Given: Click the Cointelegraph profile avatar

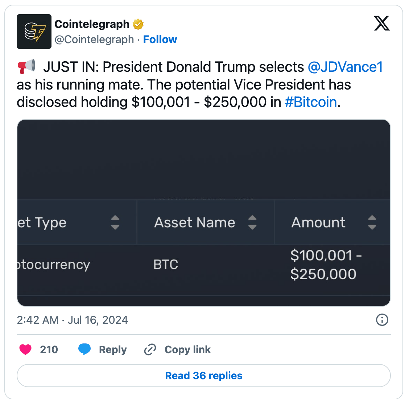Looking at the screenshot, I should coord(34,32).
